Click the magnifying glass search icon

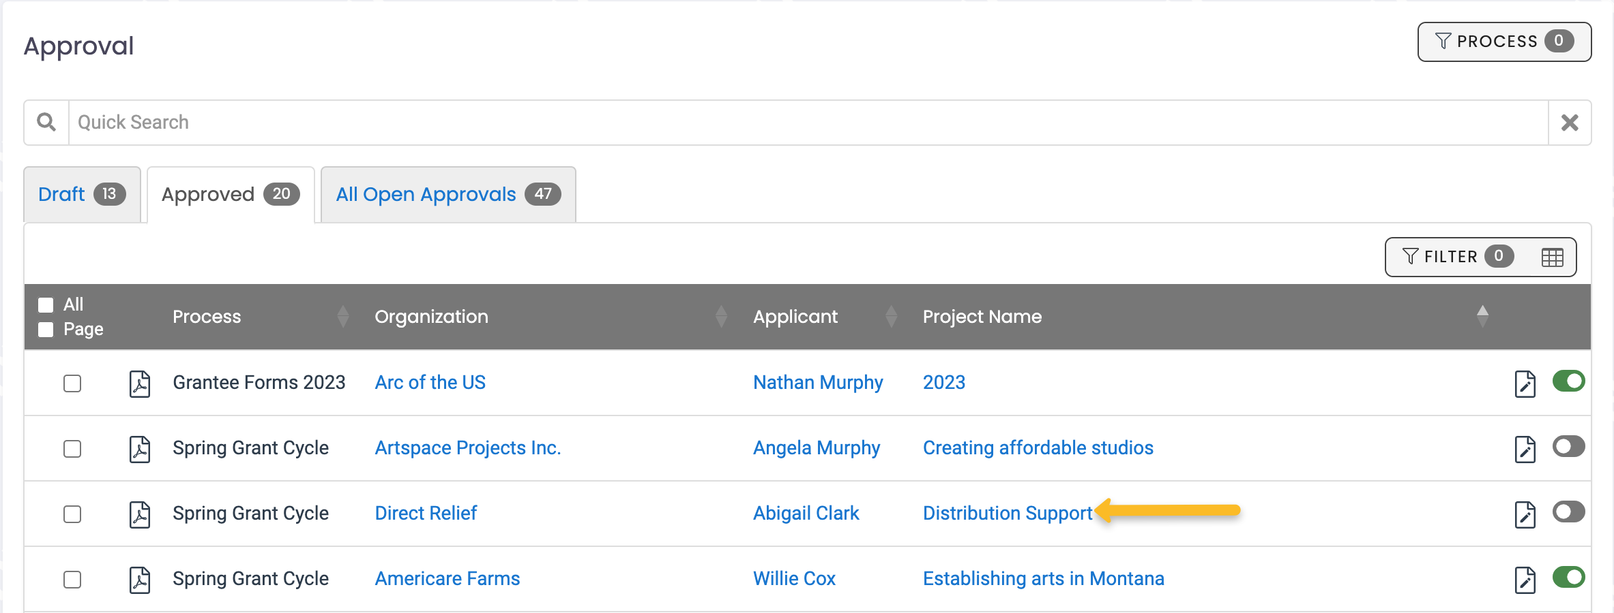(x=46, y=122)
